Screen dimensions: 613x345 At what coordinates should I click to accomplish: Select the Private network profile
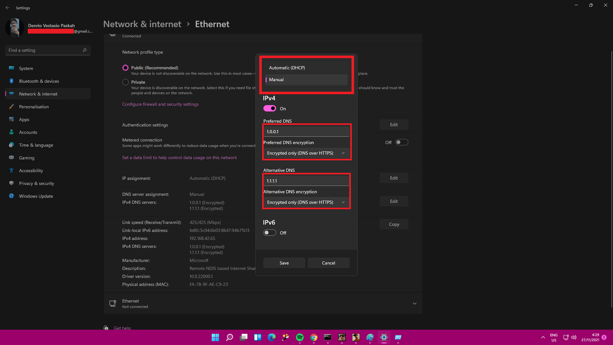tap(125, 82)
